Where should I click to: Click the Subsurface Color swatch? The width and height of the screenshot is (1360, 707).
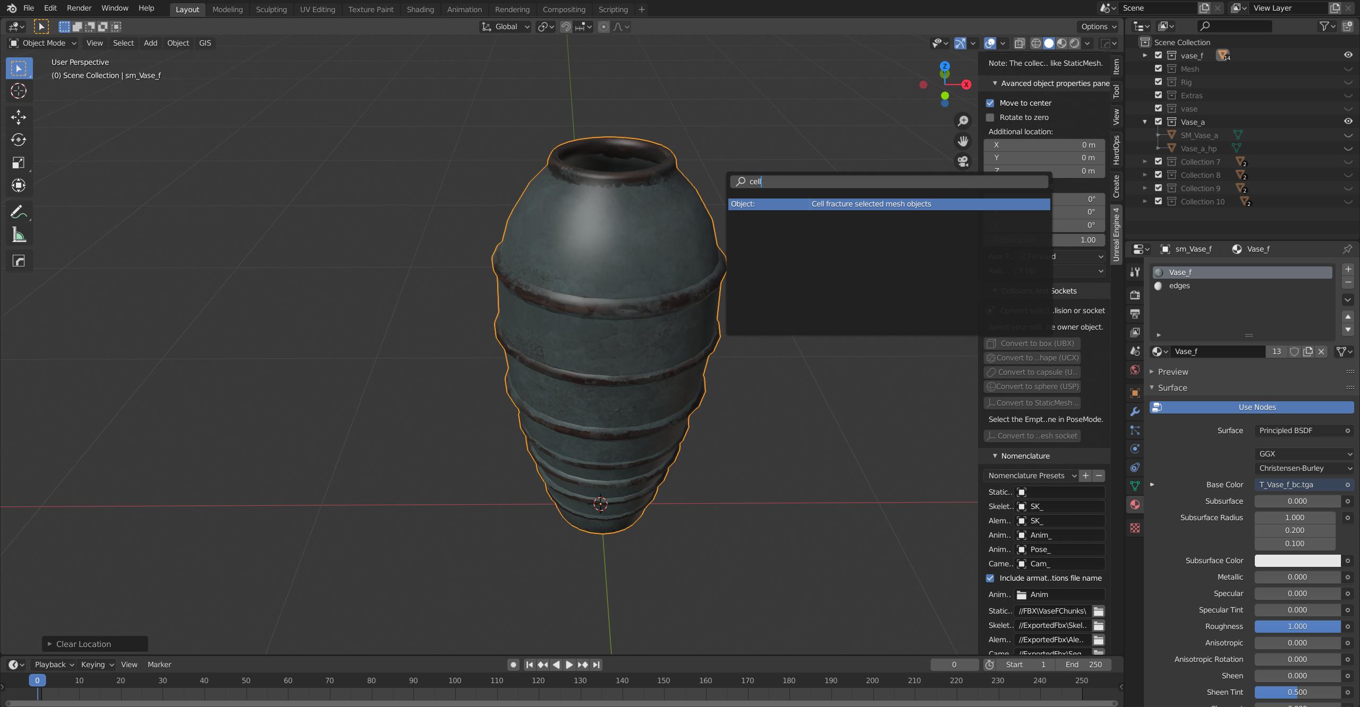[x=1297, y=561]
